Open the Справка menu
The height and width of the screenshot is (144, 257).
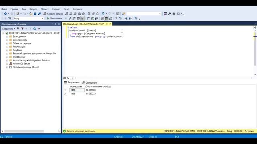[x=77, y=9]
